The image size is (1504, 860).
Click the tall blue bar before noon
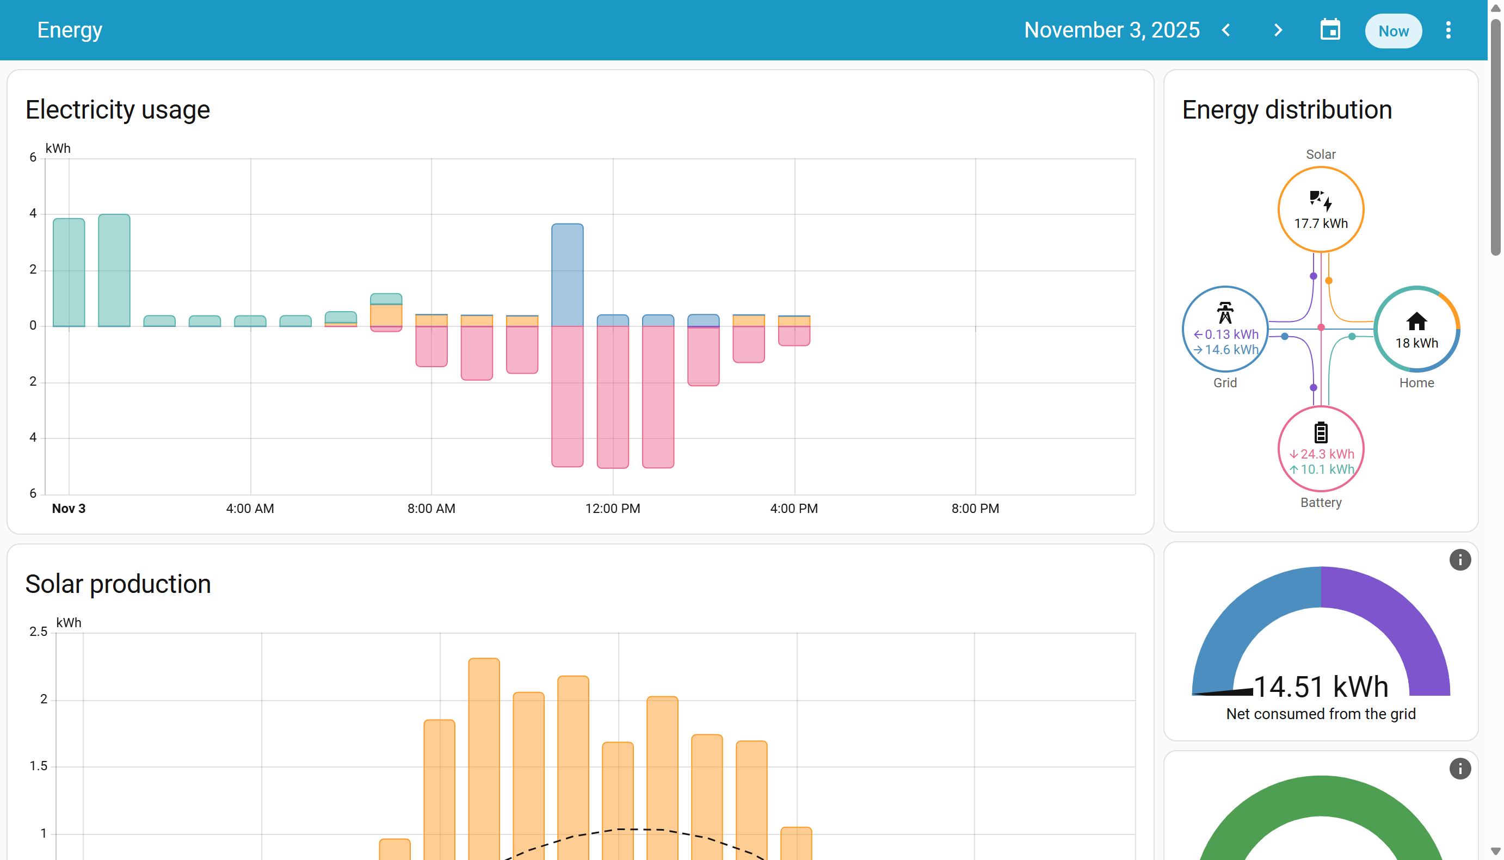(567, 275)
